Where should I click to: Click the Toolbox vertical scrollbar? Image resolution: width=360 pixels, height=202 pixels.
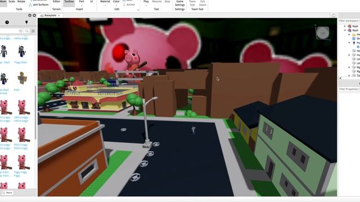pos(35,112)
